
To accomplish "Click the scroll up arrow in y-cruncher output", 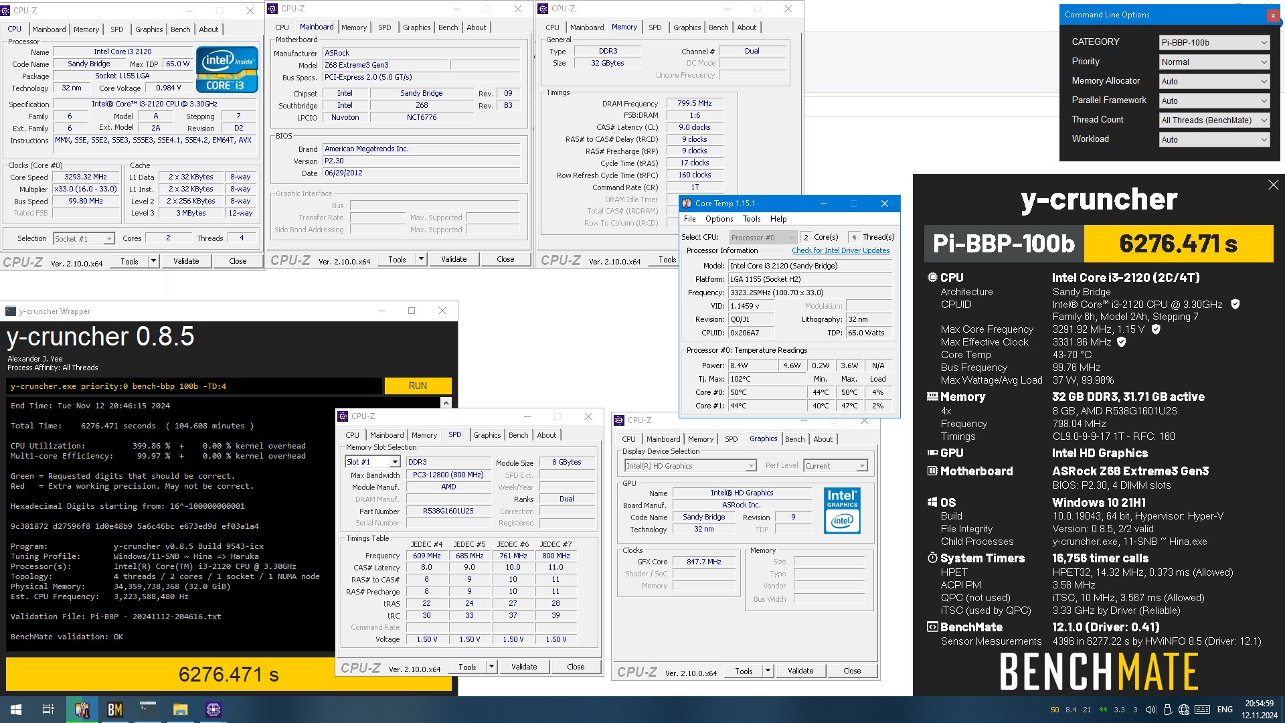I will point(446,402).
